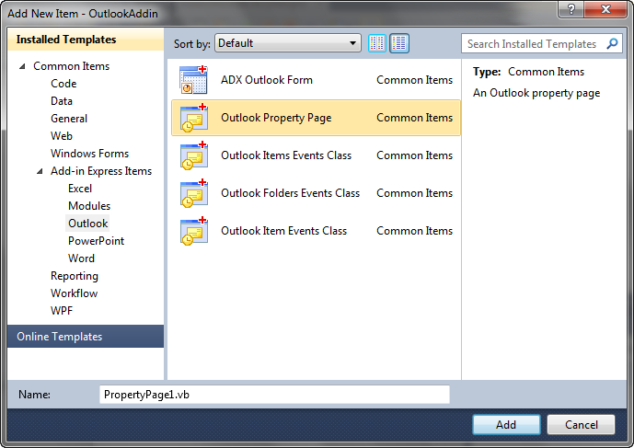Click the search magnifier icon
Image resolution: width=634 pixels, height=448 pixels.
click(x=612, y=43)
